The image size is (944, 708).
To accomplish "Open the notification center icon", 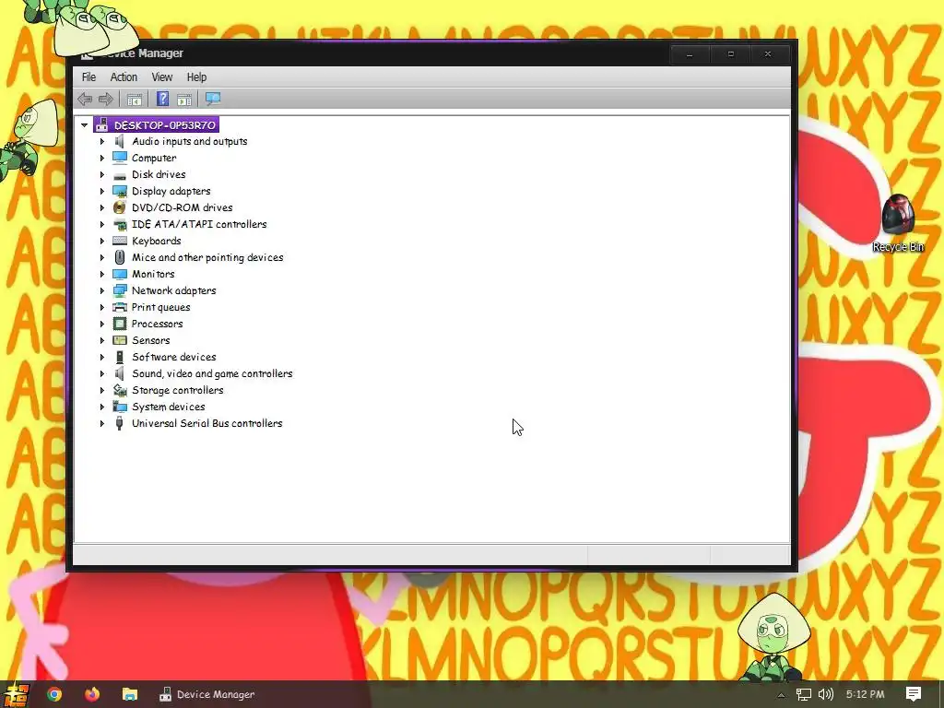I will (x=914, y=694).
